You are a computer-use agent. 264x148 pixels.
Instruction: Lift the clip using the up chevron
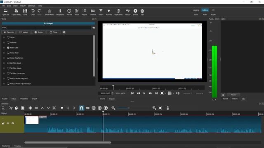tap(42, 108)
